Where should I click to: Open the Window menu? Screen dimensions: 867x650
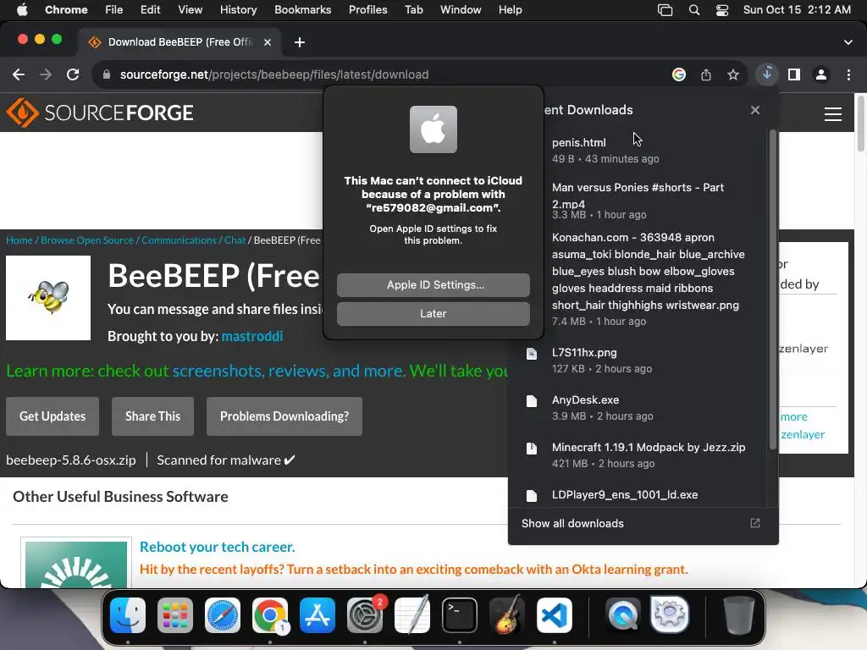(461, 9)
